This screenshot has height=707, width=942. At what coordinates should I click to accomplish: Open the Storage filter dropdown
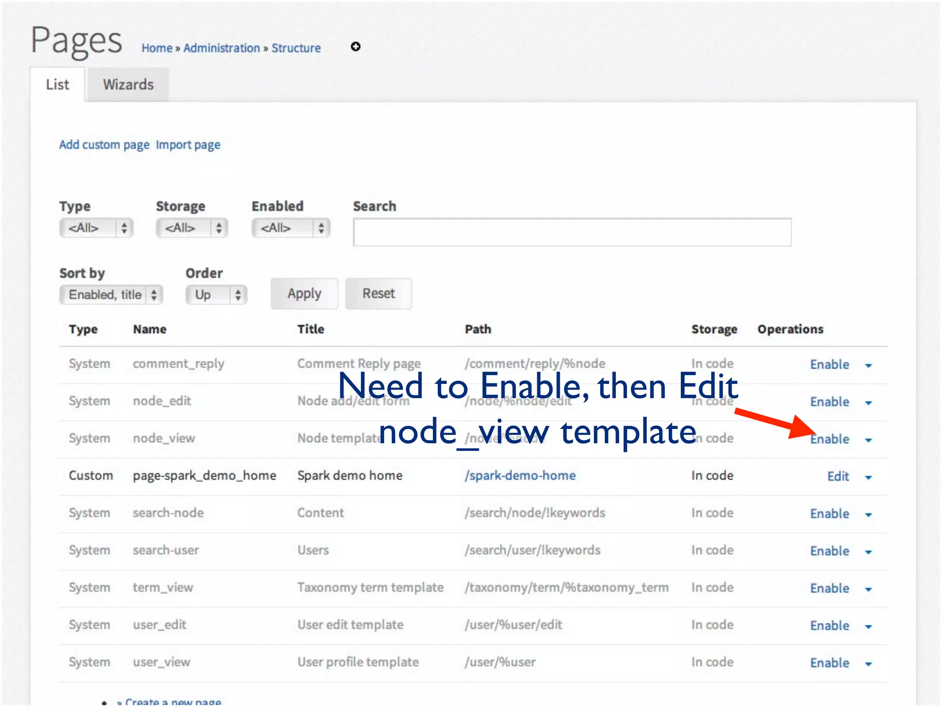point(192,228)
